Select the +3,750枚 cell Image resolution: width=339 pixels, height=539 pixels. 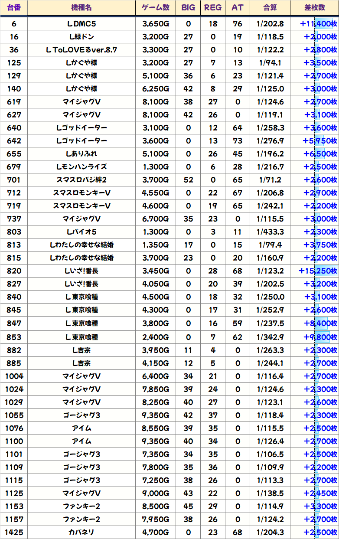click(315, 245)
